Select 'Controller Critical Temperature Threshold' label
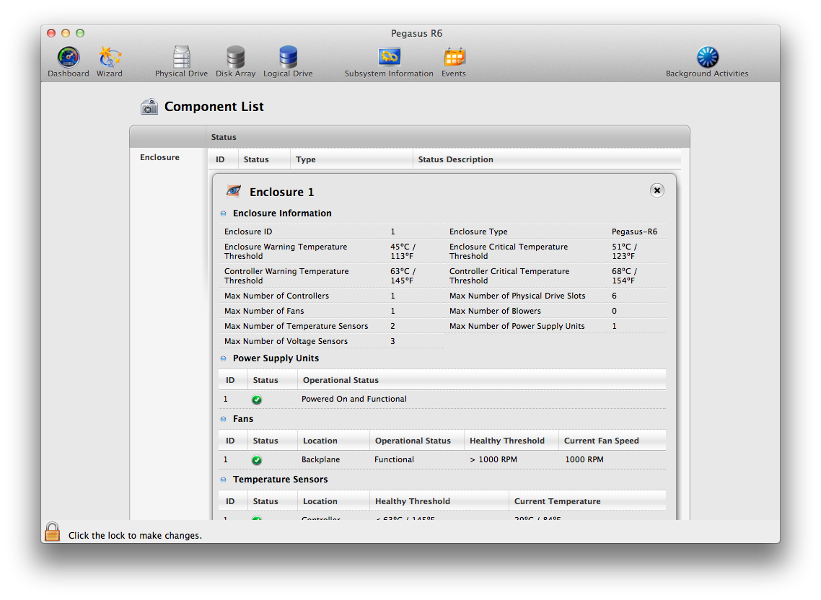This screenshot has width=821, height=600. coord(509,276)
